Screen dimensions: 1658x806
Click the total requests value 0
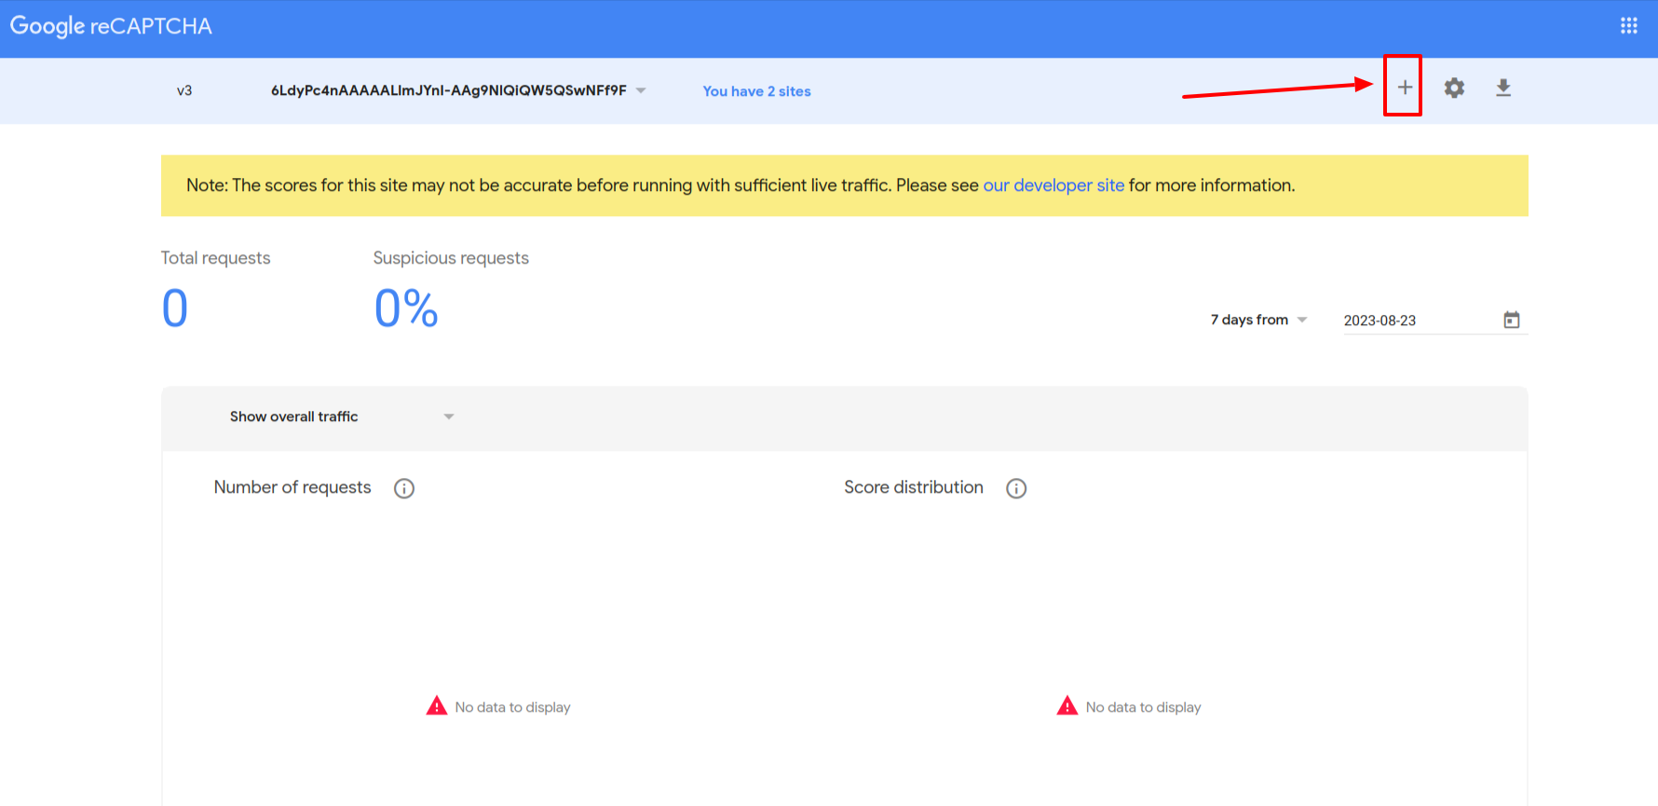point(175,308)
